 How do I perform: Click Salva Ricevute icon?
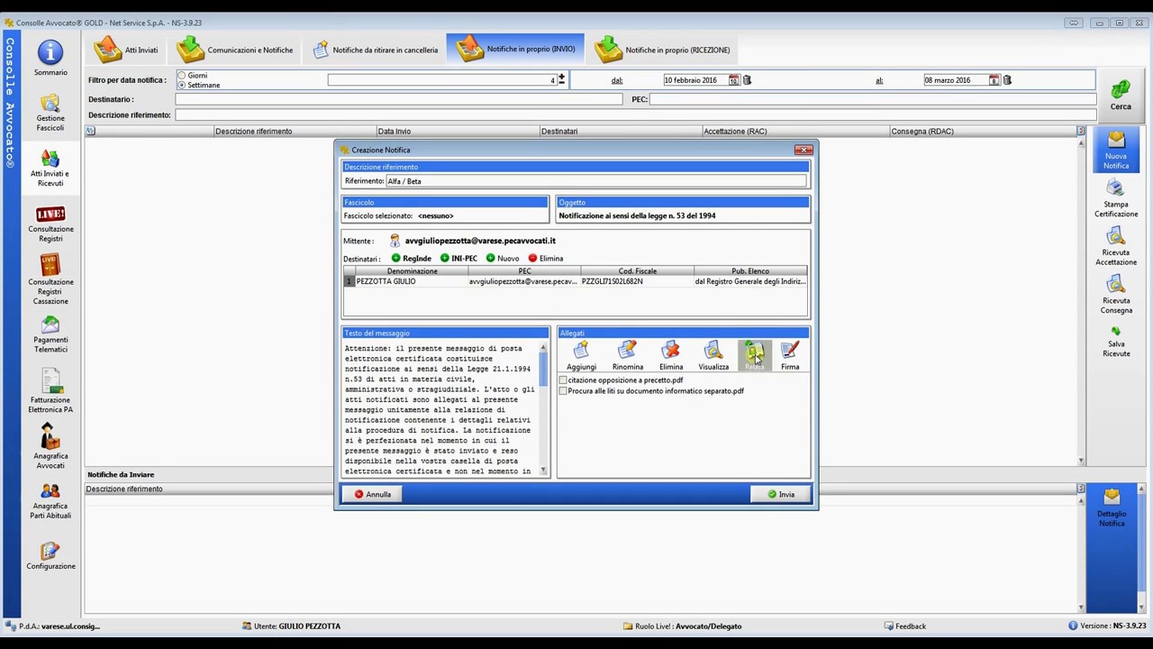coord(1116,341)
